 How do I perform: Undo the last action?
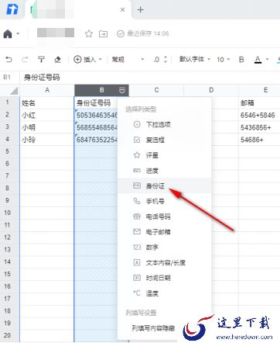coord(9,60)
